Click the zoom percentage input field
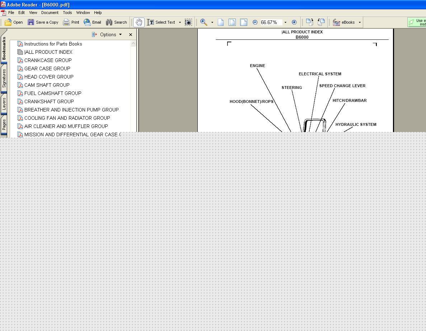This screenshot has width=426, height=331. (271, 22)
